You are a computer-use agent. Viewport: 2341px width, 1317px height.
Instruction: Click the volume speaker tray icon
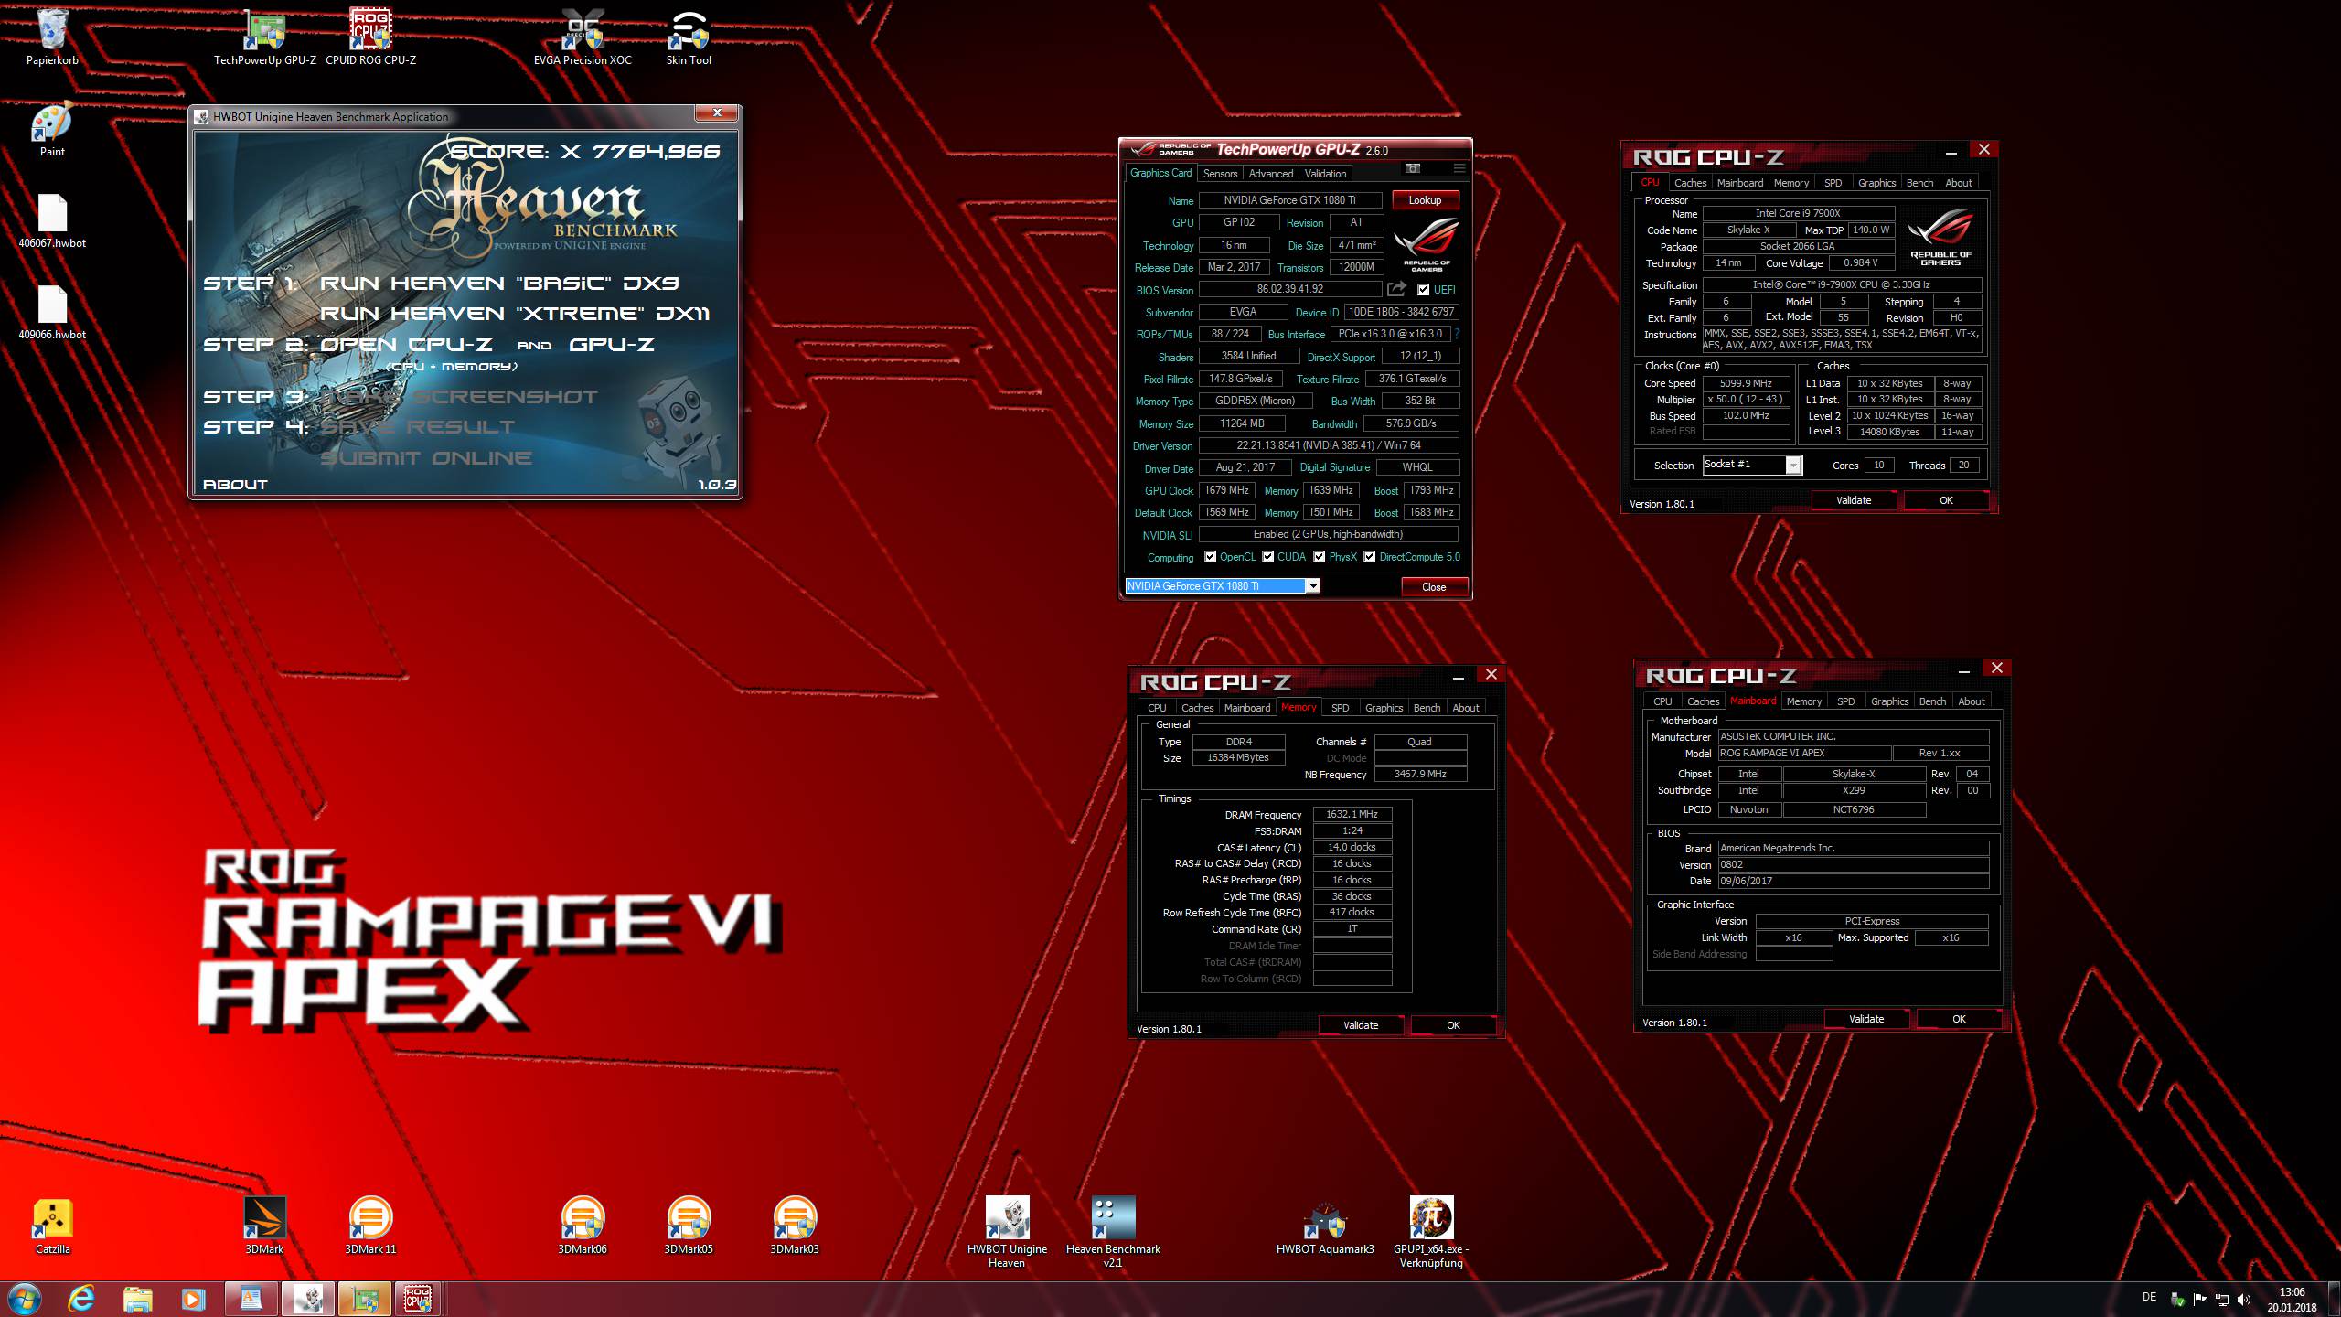(x=2243, y=1300)
